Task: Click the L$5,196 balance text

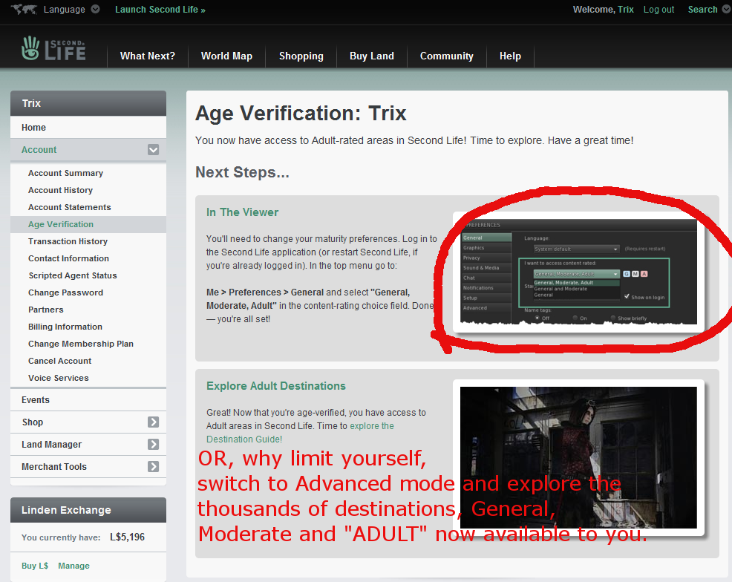Action: point(128,537)
